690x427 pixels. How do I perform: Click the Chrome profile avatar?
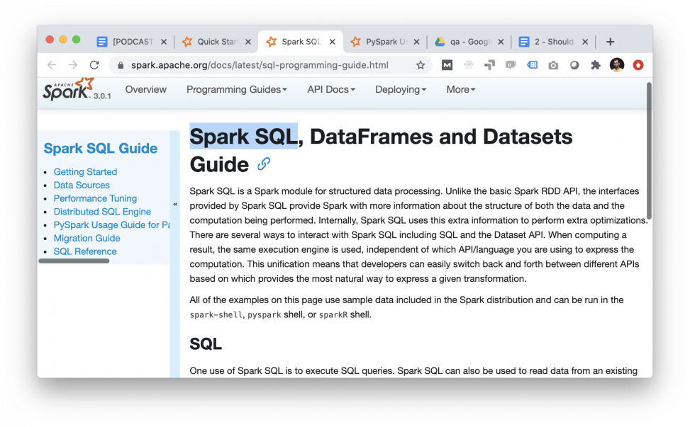(x=616, y=64)
